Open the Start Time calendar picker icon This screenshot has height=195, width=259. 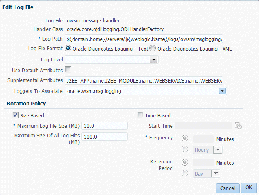238,126
